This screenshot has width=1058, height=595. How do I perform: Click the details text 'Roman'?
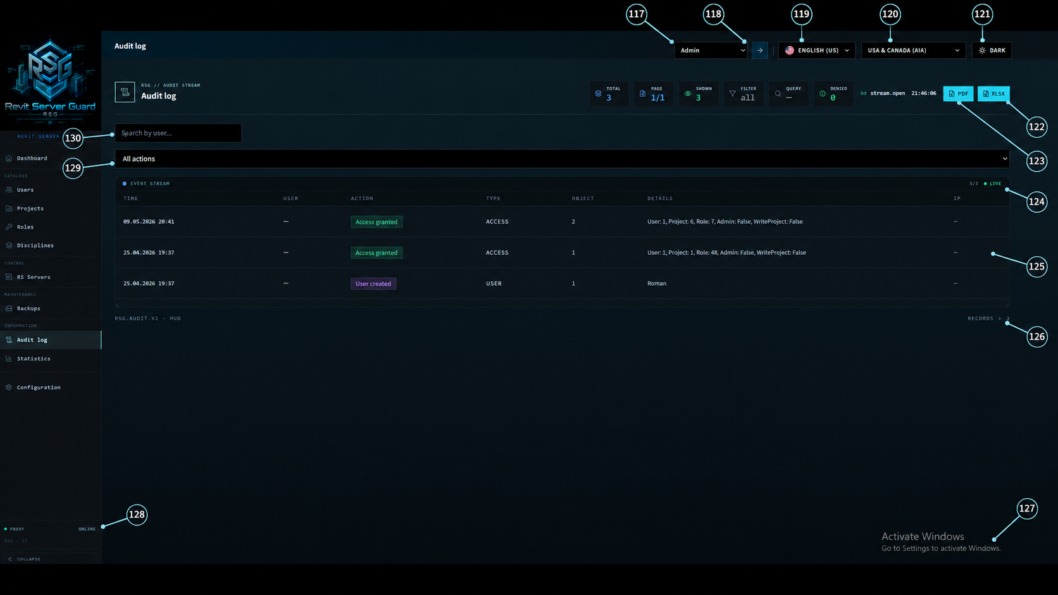(657, 283)
